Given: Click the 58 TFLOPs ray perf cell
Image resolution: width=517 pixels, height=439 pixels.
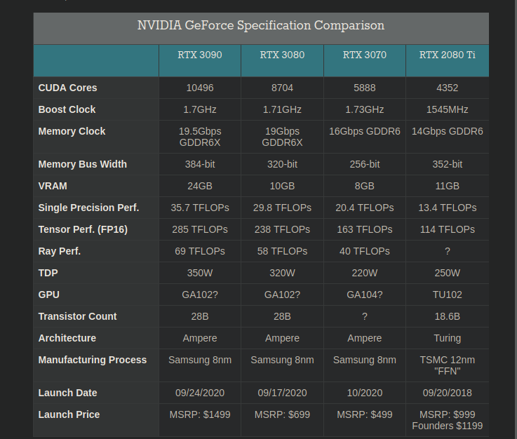Looking at the screenshot, I should [282, 251].
